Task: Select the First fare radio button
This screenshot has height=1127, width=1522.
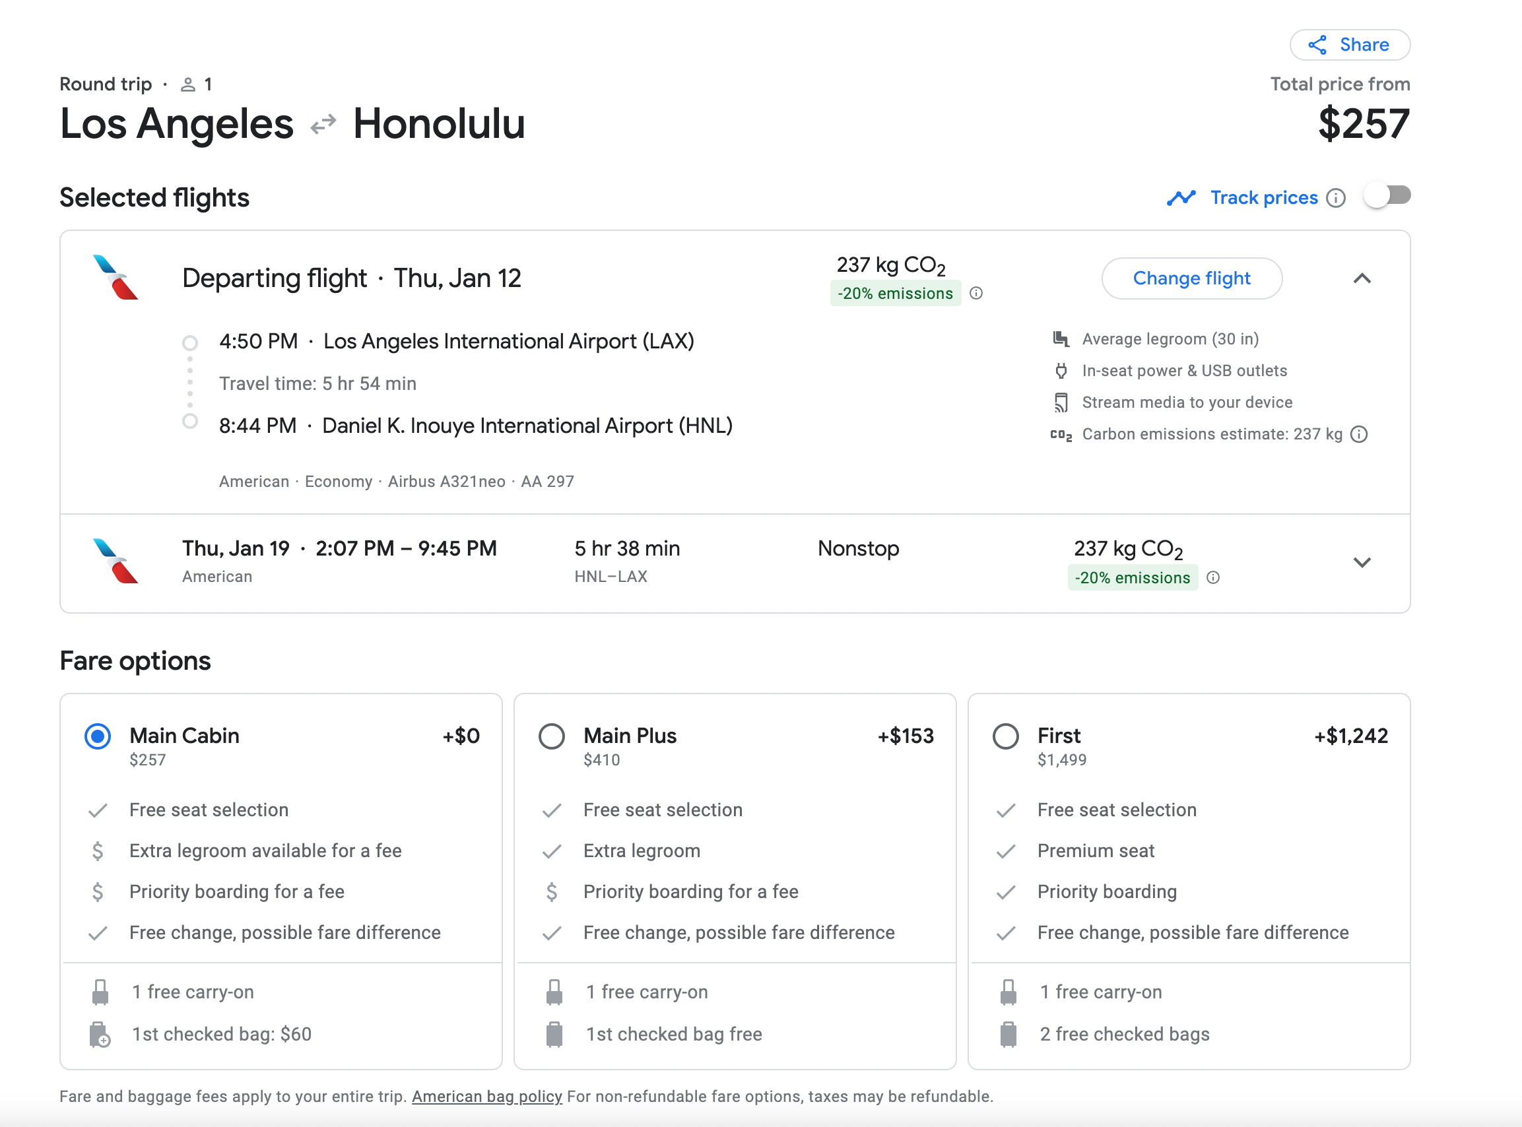Action: tap(1006, 736)
